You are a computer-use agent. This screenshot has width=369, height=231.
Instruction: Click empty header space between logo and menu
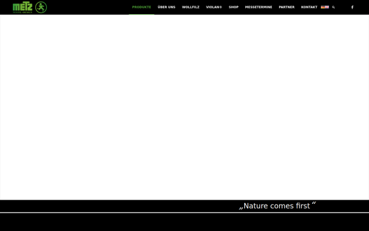point(88,7)
